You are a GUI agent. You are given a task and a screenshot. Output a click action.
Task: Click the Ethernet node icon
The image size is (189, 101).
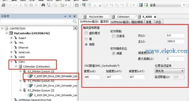(x=15, y=47)
